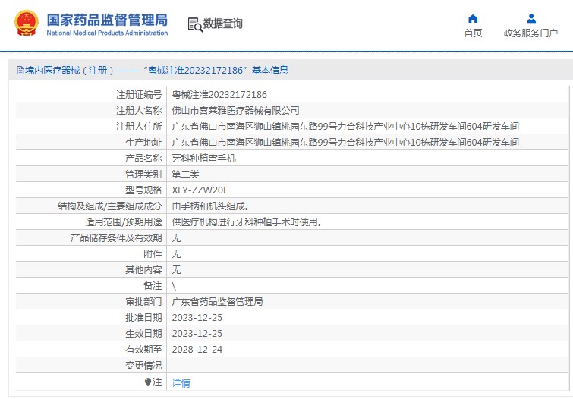Select product name 牙科种植弯手机
Image resolution: width=573 pixels, height=399 pixels.
pyautogui.click(x=203, y=159)
